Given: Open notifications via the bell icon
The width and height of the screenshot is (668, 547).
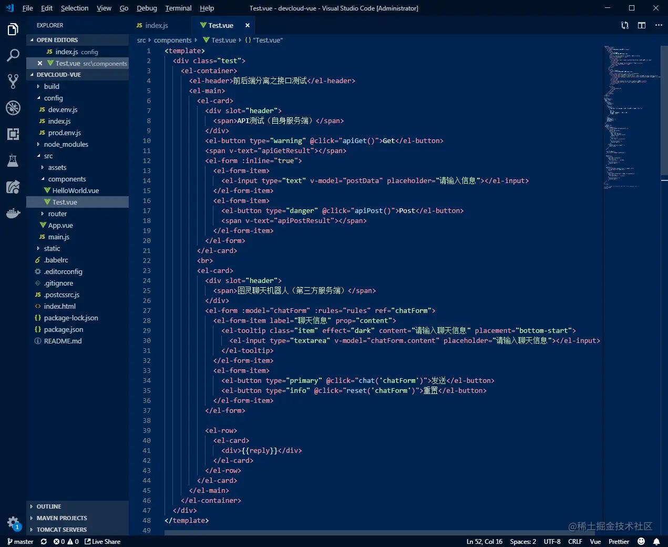Looking at the screenshot, I should [x=656, y=541].
